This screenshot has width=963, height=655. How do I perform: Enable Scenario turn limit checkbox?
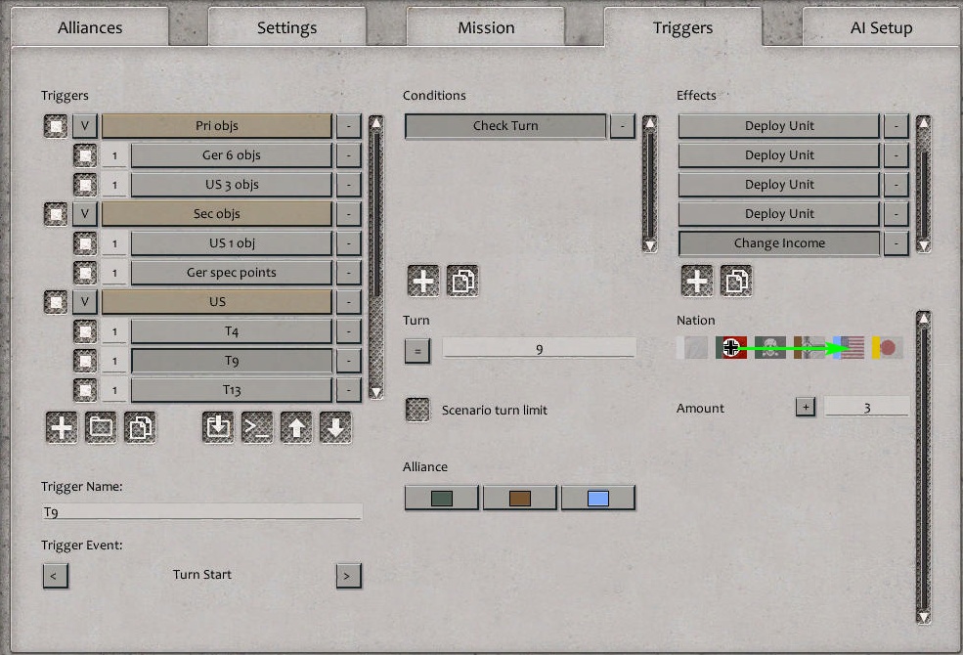(x=417, y=410)
